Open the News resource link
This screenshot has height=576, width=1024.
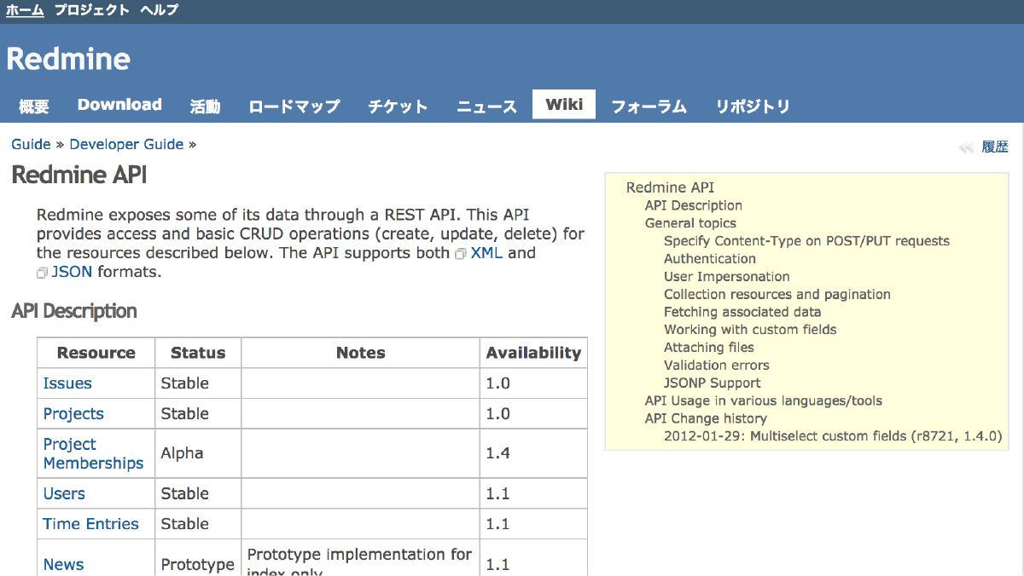click(63, 565)
